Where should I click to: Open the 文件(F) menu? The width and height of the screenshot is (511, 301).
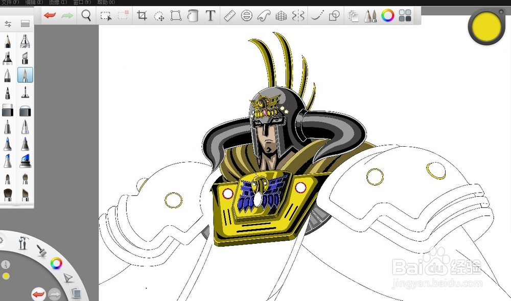click(10, 2)
